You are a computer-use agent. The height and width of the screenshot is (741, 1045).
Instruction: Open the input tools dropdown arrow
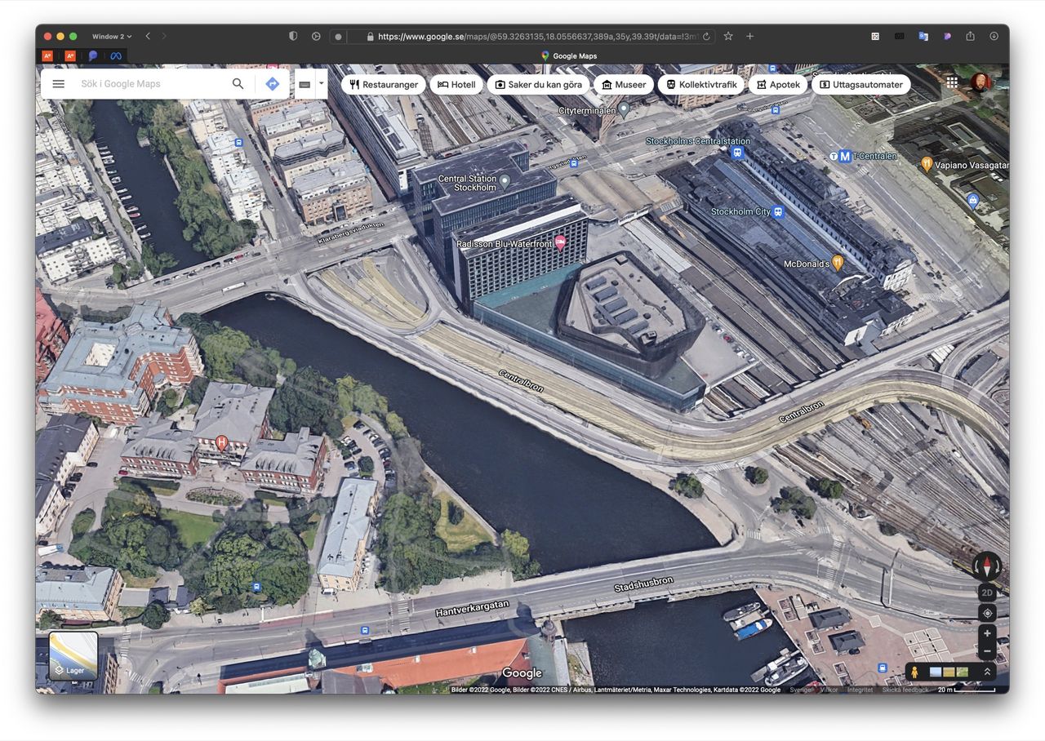321,83
